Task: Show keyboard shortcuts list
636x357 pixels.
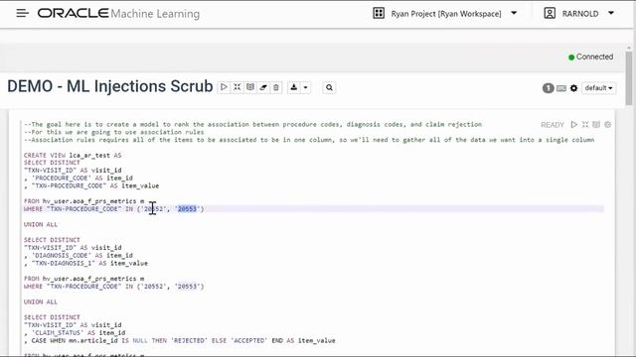Action: [x=560, y=88]
